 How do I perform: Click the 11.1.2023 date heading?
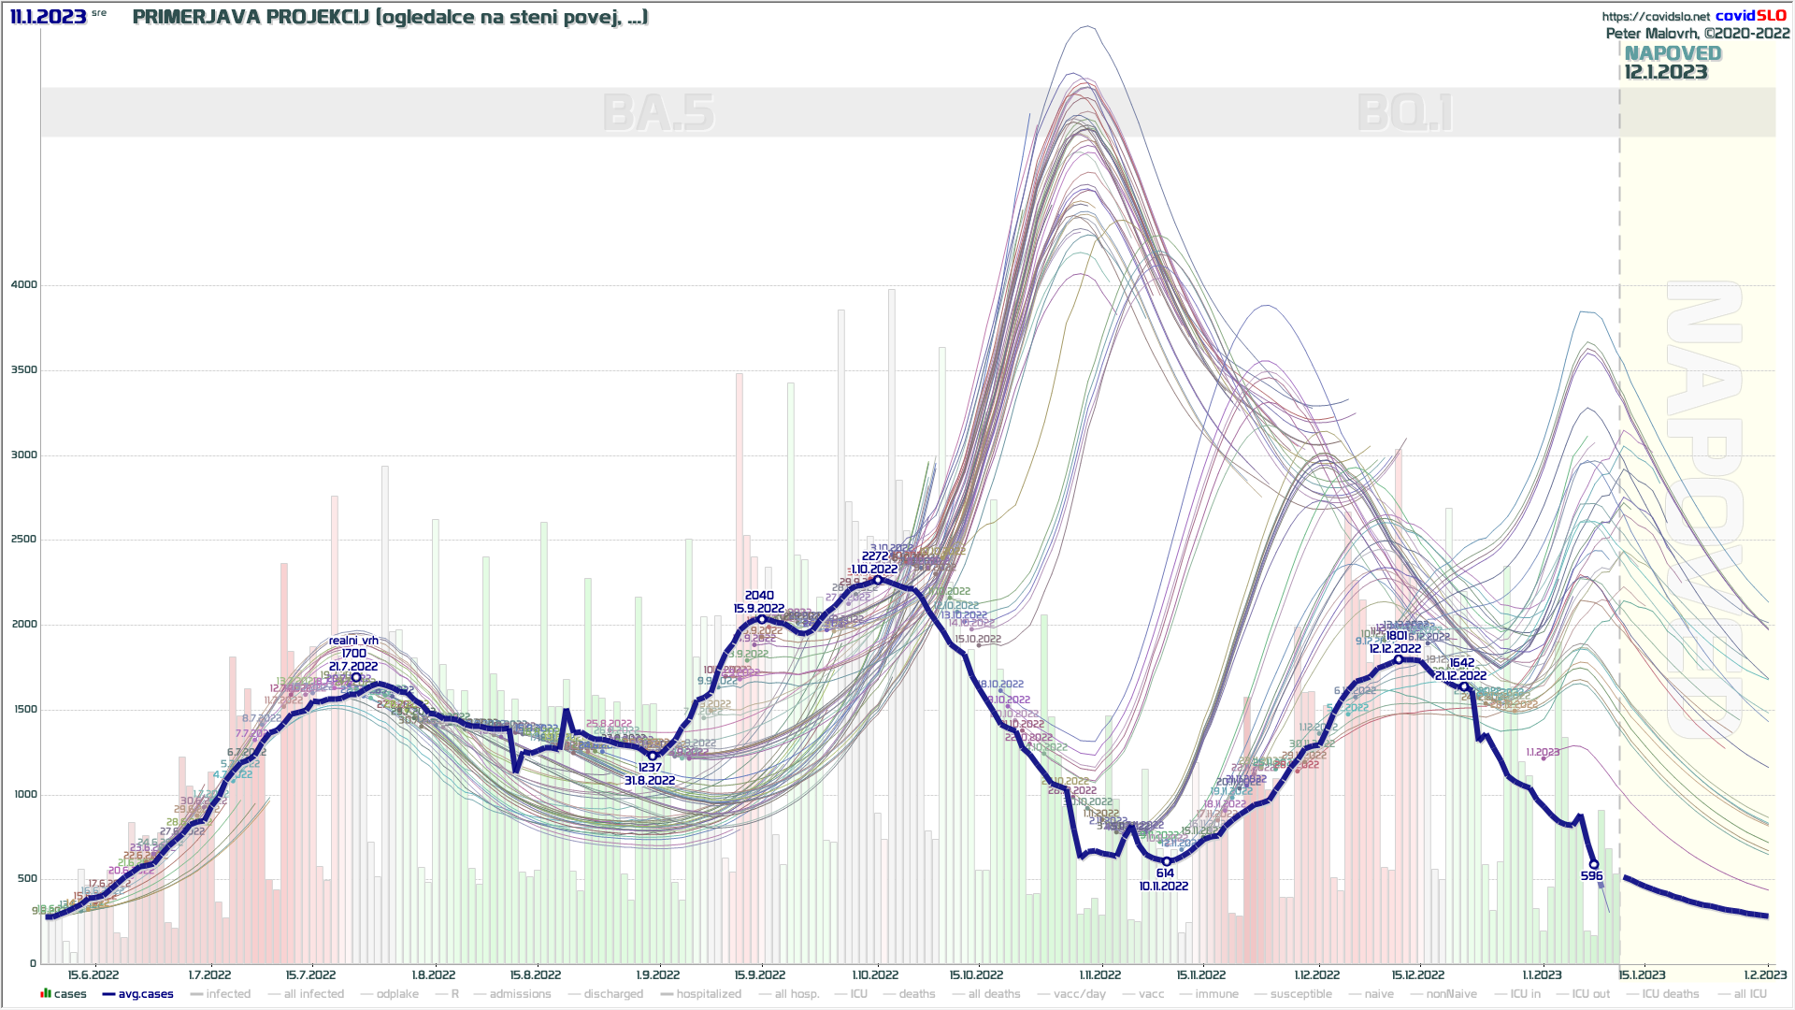[x=49, y=17]
